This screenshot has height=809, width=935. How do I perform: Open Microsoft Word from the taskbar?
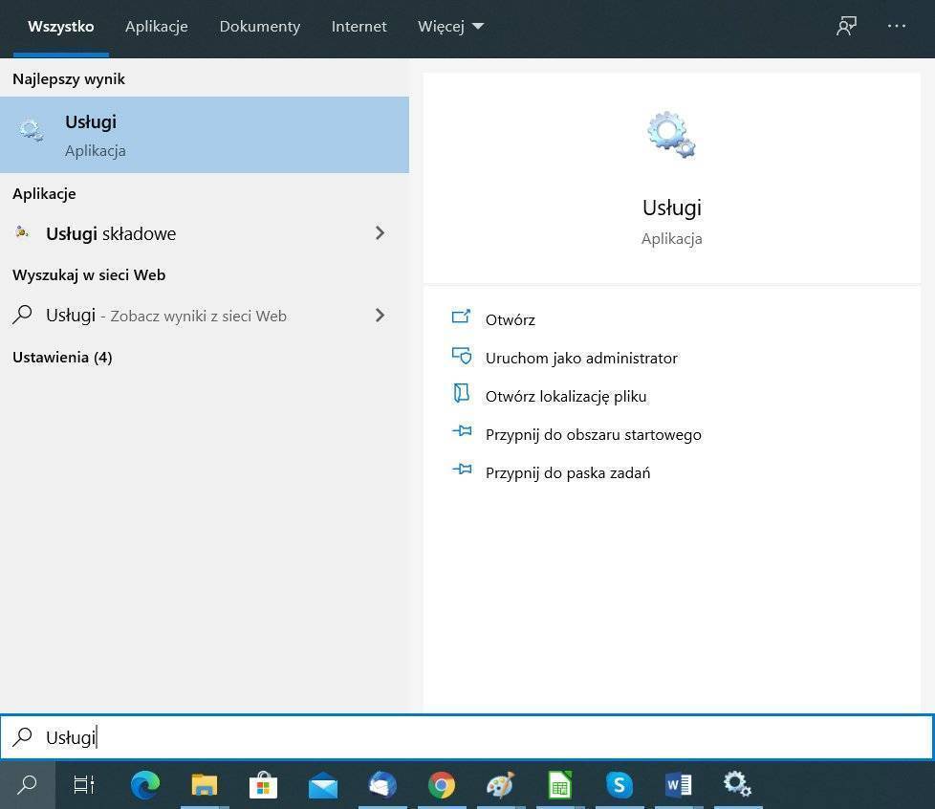(679, 785)
